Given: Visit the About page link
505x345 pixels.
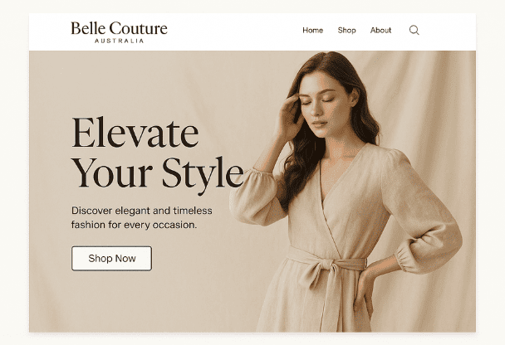Looking at the screenshot, I should [380, 30].
